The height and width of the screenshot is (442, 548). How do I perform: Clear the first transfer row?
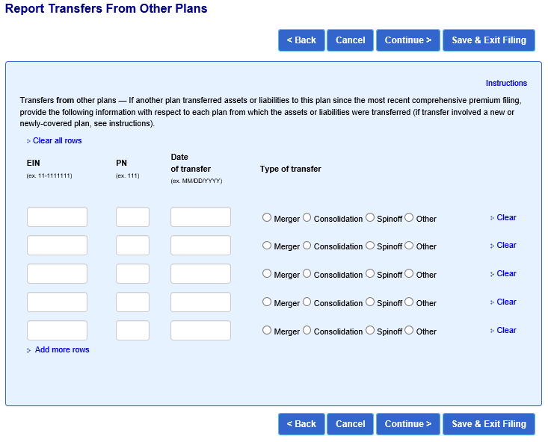tap(506, 217)
